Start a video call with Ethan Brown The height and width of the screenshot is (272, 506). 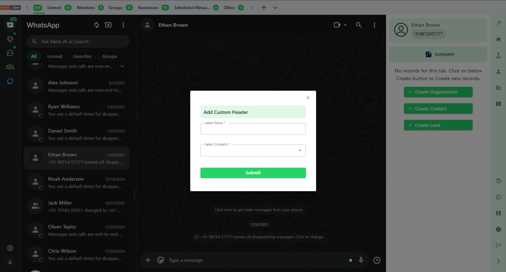coord(337,25)
